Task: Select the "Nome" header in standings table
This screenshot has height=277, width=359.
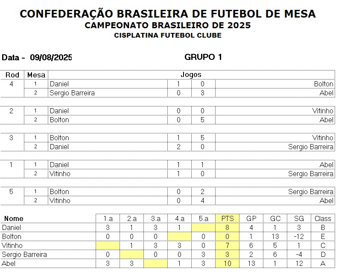Action: tap(14, 218)
